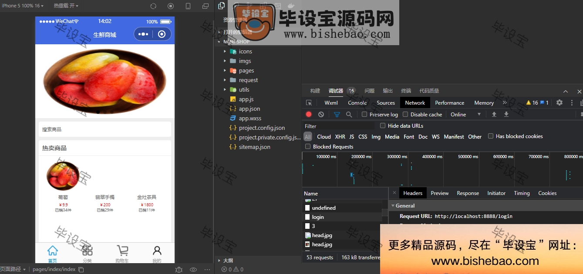Screen dimensions: 583x274
Task: Select the inspect element picker icon
Action: [x=309, y=103]
